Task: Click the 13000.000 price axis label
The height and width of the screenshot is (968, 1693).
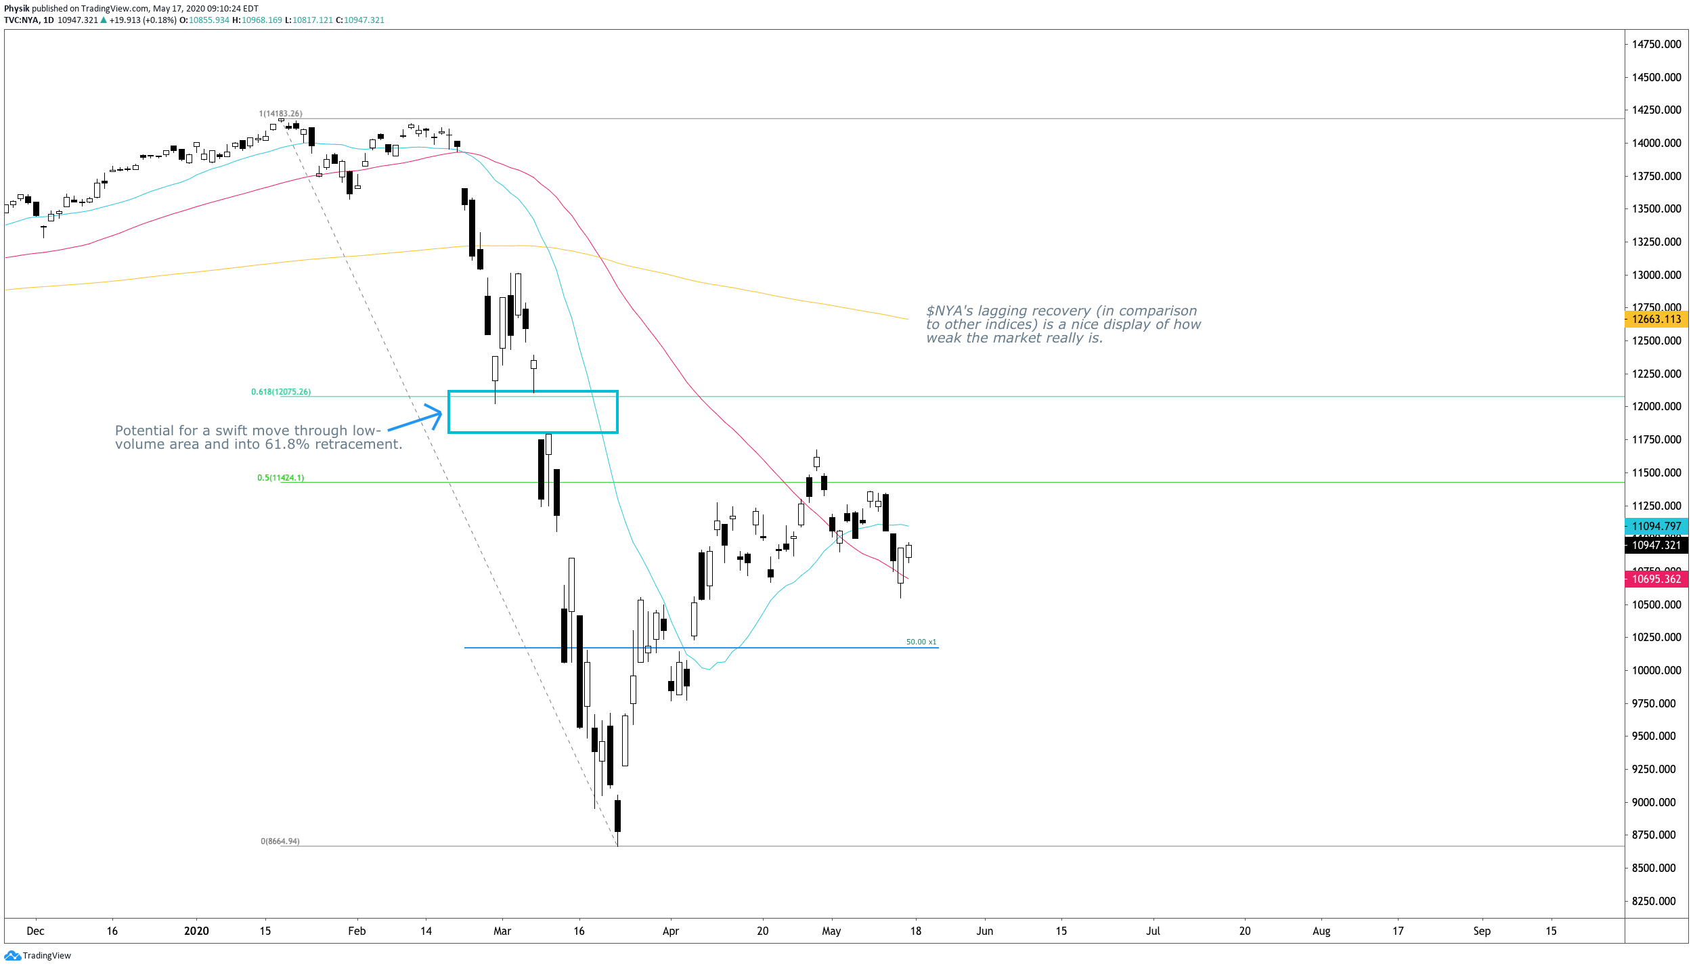Action: (x=1656, y=275)
